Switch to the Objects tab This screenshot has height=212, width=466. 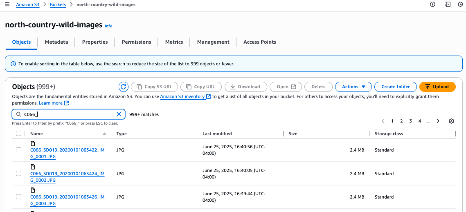click(x=21, y=42)
